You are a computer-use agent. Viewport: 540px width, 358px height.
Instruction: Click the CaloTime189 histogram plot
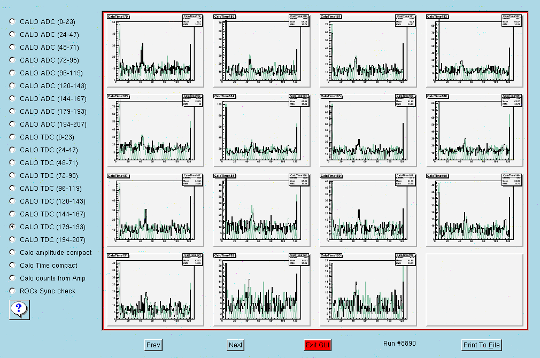coord(368,210)
